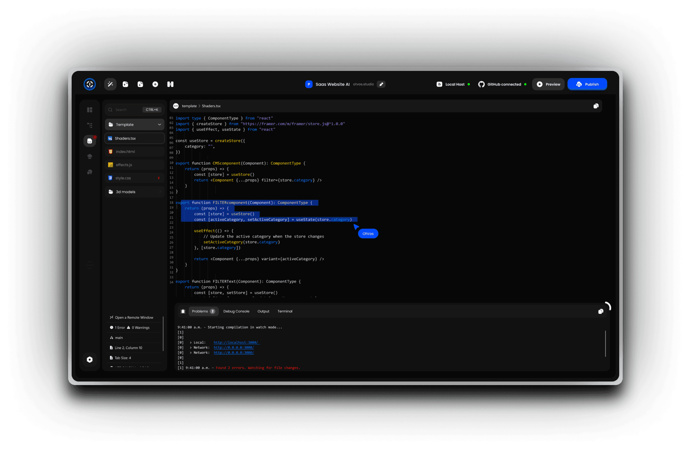Toggle the split view layout icon
The image size is (688, 451).
coord(170,84)
